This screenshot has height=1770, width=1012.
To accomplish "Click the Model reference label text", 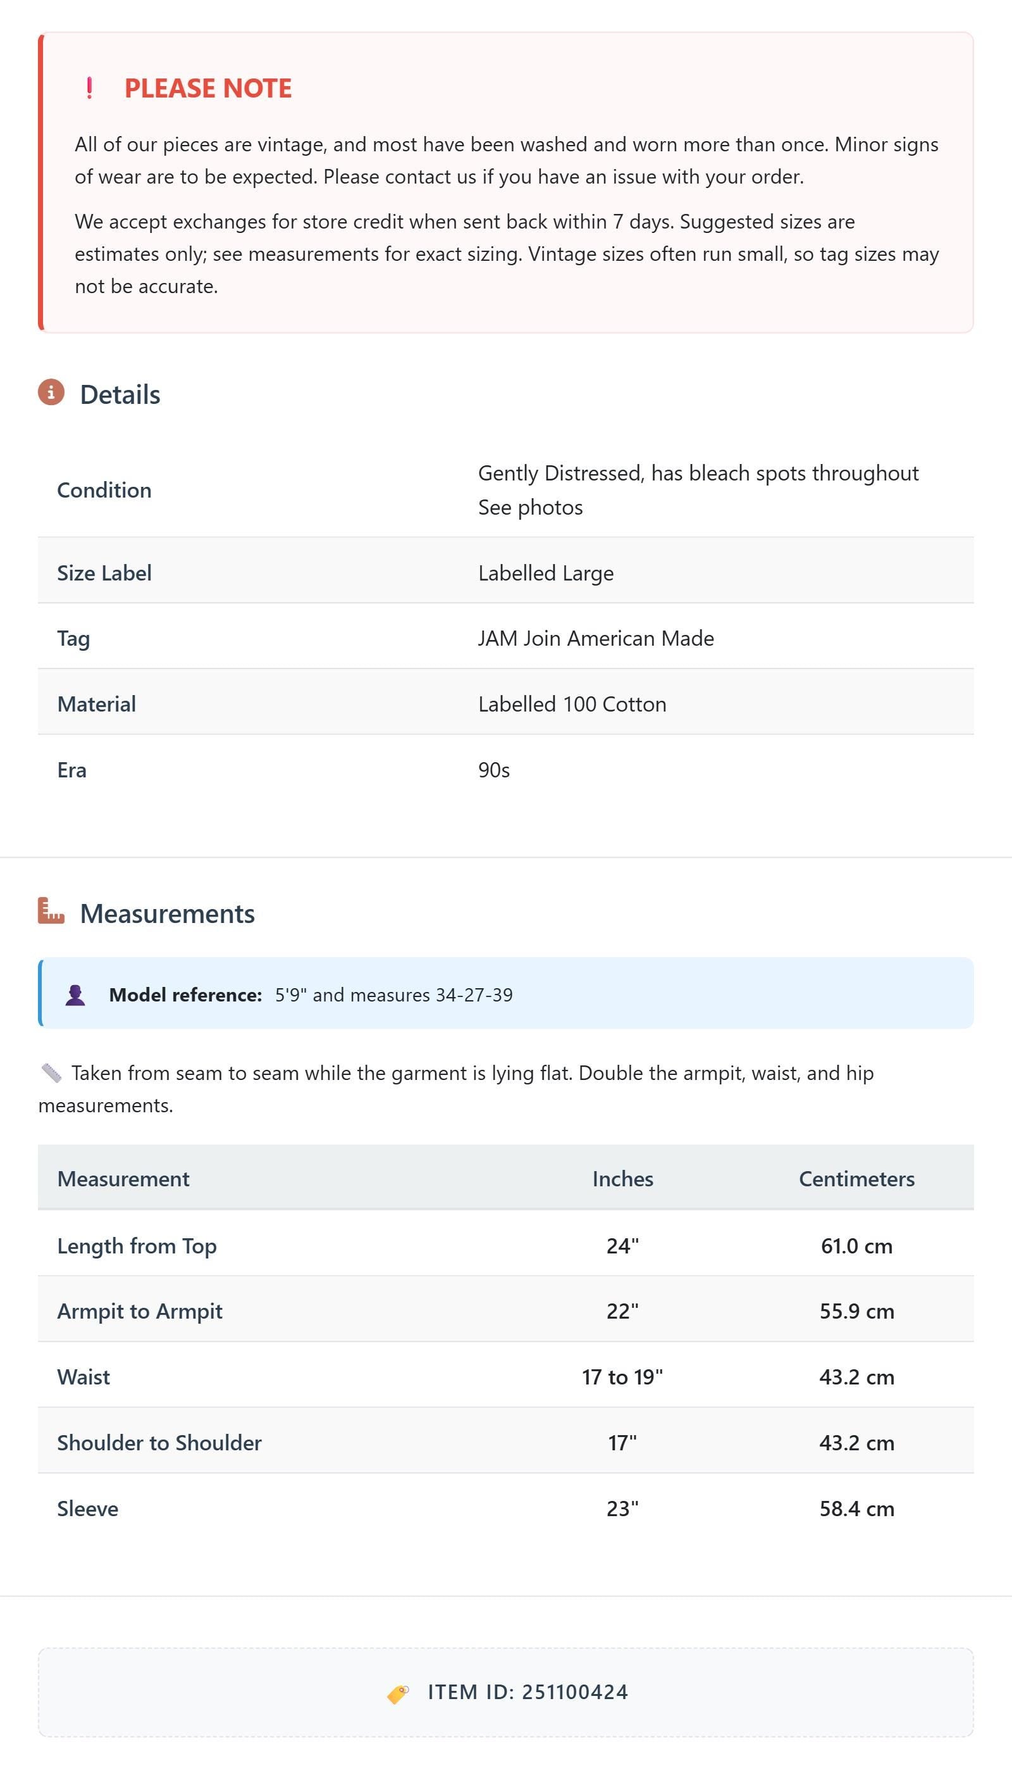I will click(x=185, y=995).
